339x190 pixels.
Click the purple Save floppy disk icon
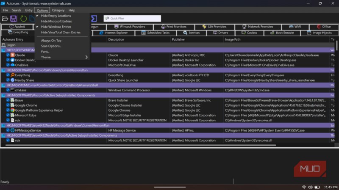pos(14,19)
